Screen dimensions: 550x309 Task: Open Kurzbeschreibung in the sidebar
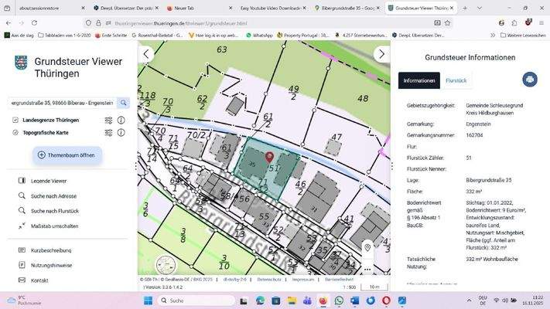(51, 250)
